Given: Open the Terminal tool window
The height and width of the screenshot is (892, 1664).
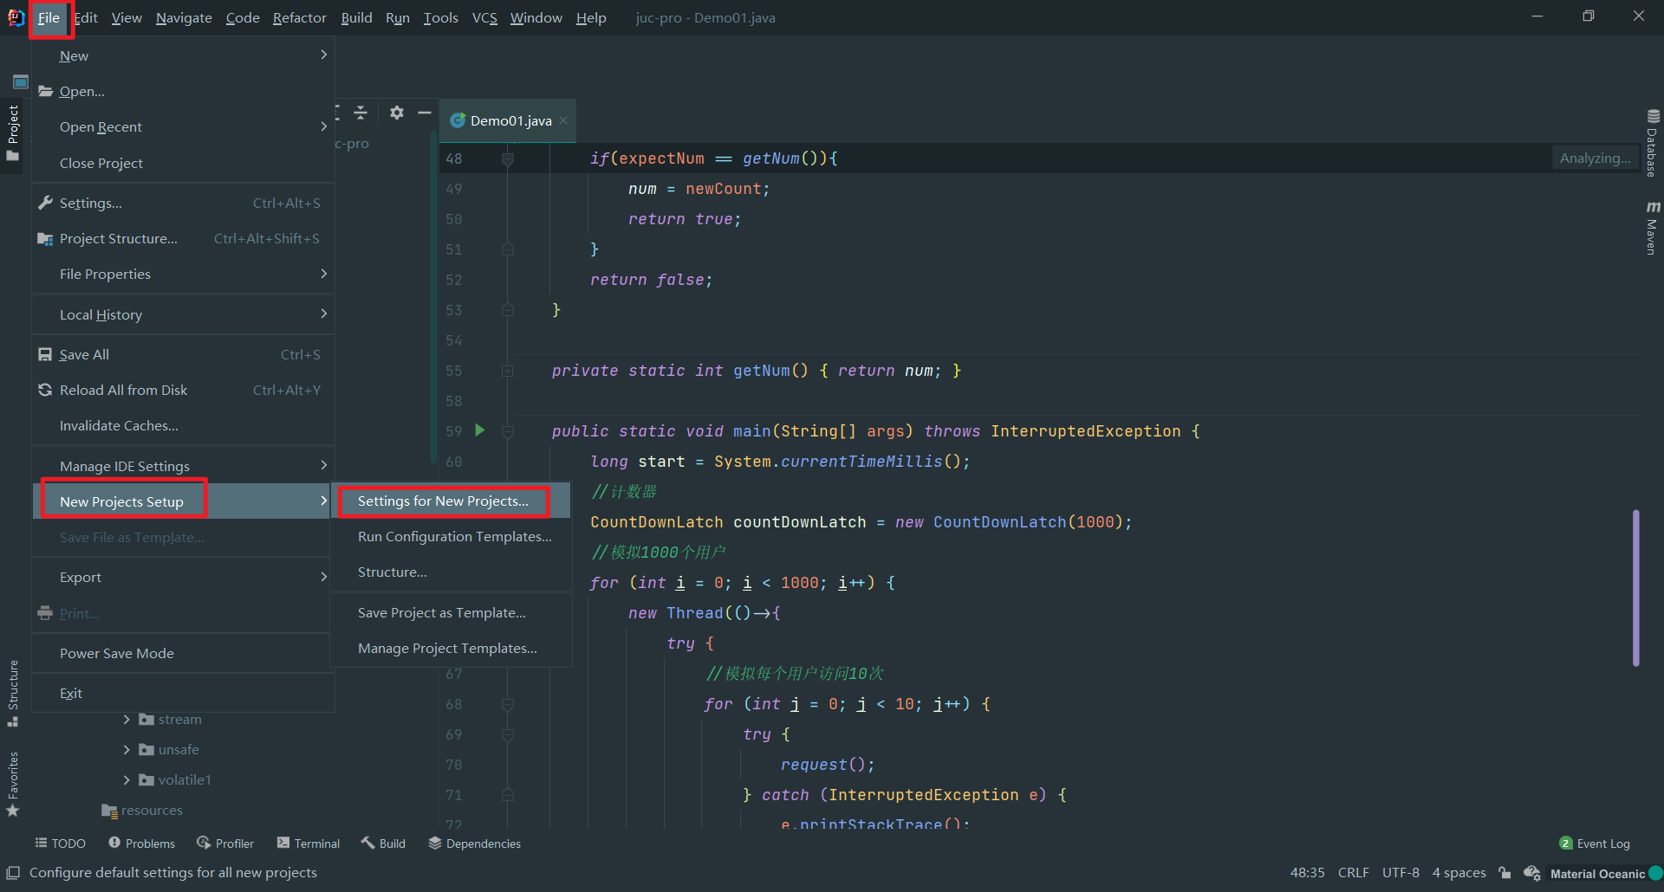Looking at the screenshot, I should coord(309,844).
